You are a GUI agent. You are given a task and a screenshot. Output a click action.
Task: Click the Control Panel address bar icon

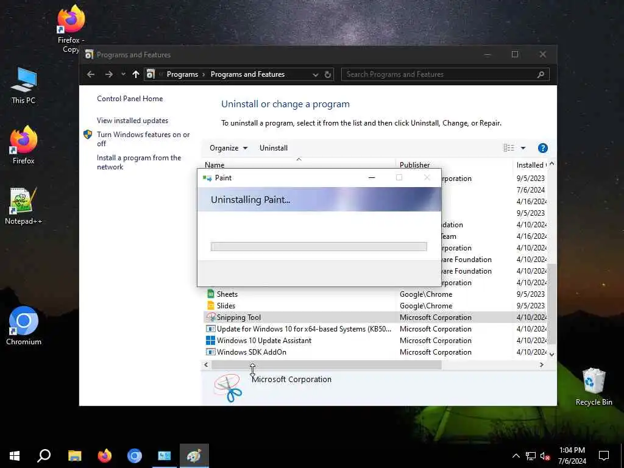151,74
